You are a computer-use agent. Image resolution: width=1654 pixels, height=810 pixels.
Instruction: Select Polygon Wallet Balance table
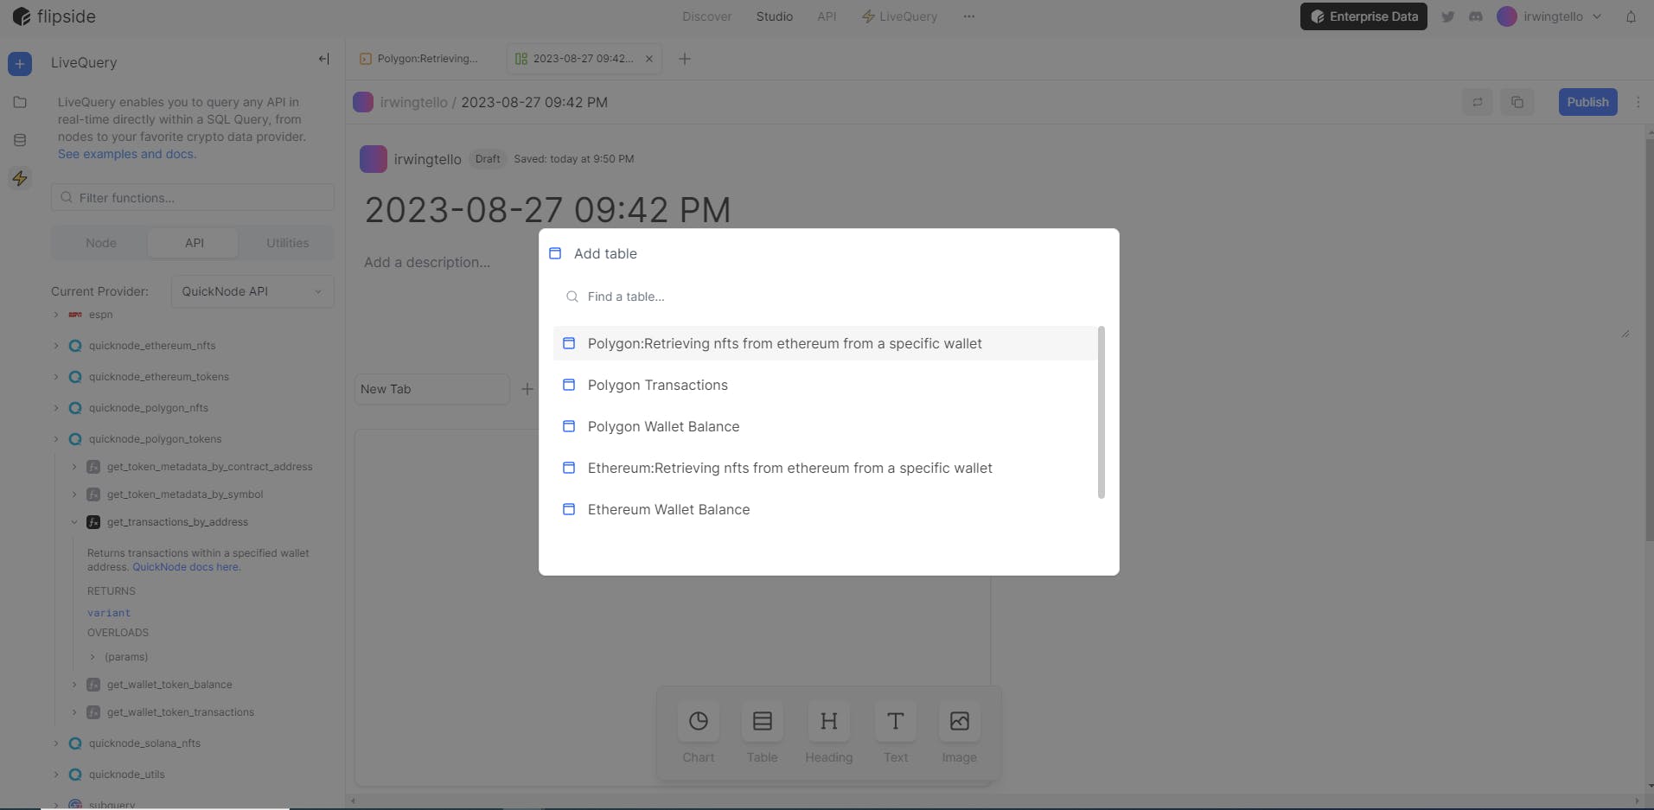pos(825,426)
